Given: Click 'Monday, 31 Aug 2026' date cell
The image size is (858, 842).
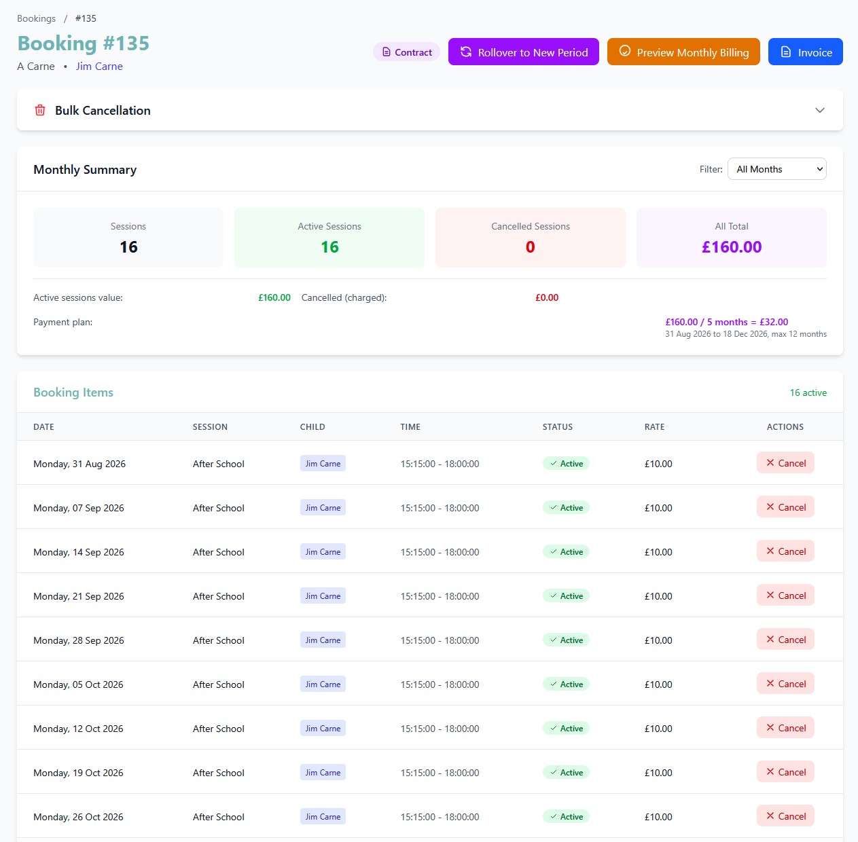Looking at the screenshot, I should click(x=79, y=464).
